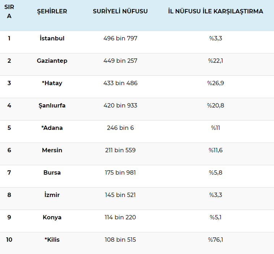Click the %22,1 percentage for Gaziantep
This screenshot has height=254, width=274.
tap(215, 61)
